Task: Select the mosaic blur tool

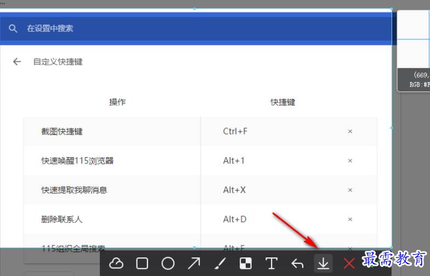Action: coord(246,264)
